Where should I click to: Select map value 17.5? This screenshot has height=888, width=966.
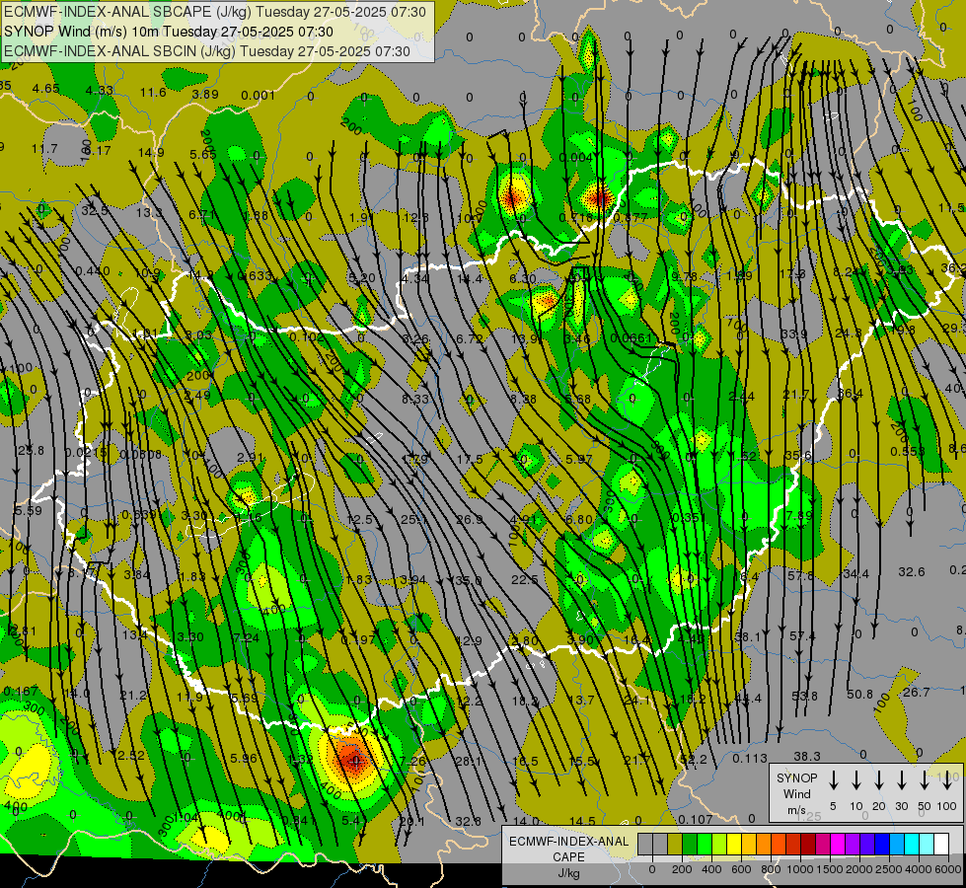click(x=470, y=459)
